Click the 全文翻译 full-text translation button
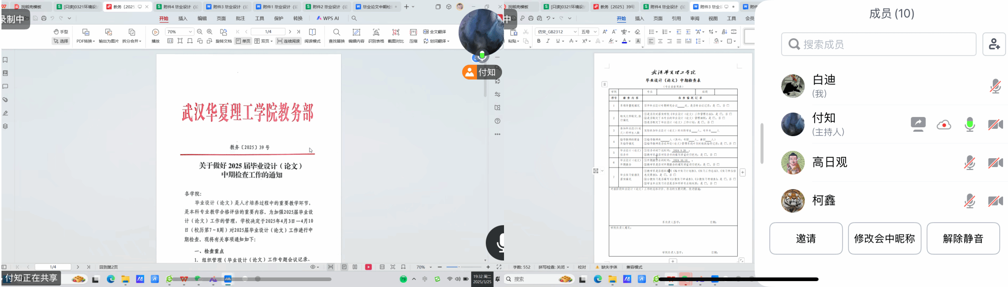Screen dimensions: 1008x287 click(435, 31)
